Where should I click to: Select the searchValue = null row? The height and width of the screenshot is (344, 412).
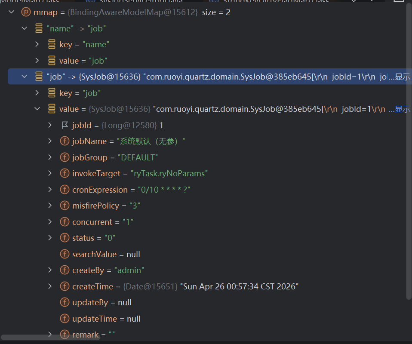click(x=106, y=254)
